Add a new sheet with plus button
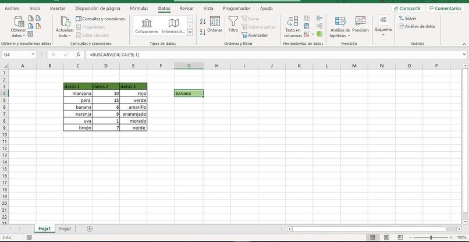 point(89,229)
